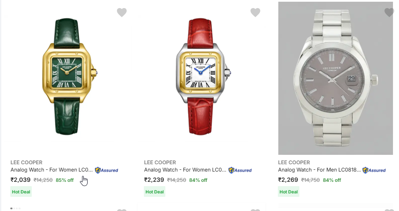Add silver men's watch to wishlist
The width and height of the screenshot is (399, 211).
pyautogui.click(x=389, y=12)
